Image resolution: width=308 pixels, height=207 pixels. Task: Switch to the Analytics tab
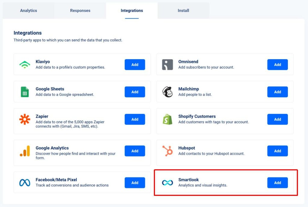(x=28, y=10)
